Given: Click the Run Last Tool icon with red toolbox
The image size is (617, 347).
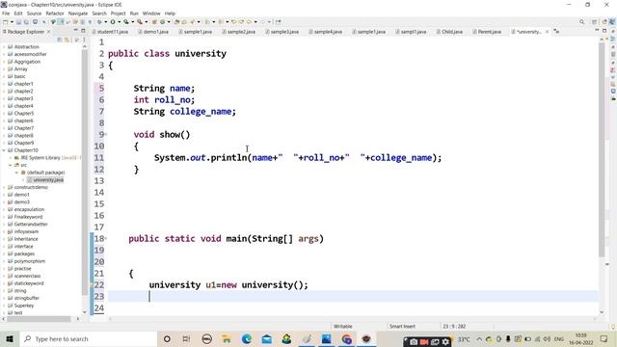Looking at the screenshot, I should click(139, 22).
